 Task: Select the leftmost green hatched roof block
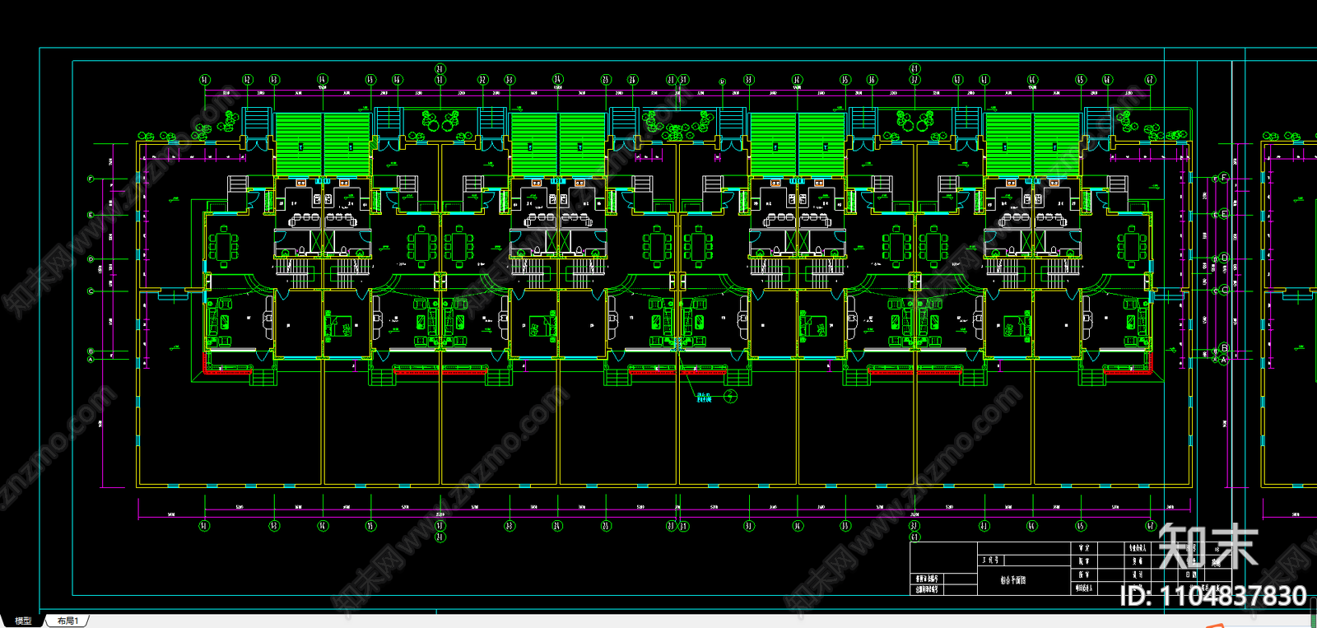point(298,144)
